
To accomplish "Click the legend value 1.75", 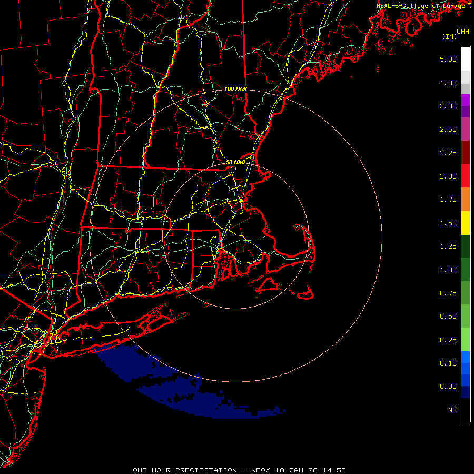I will point(448,200).
